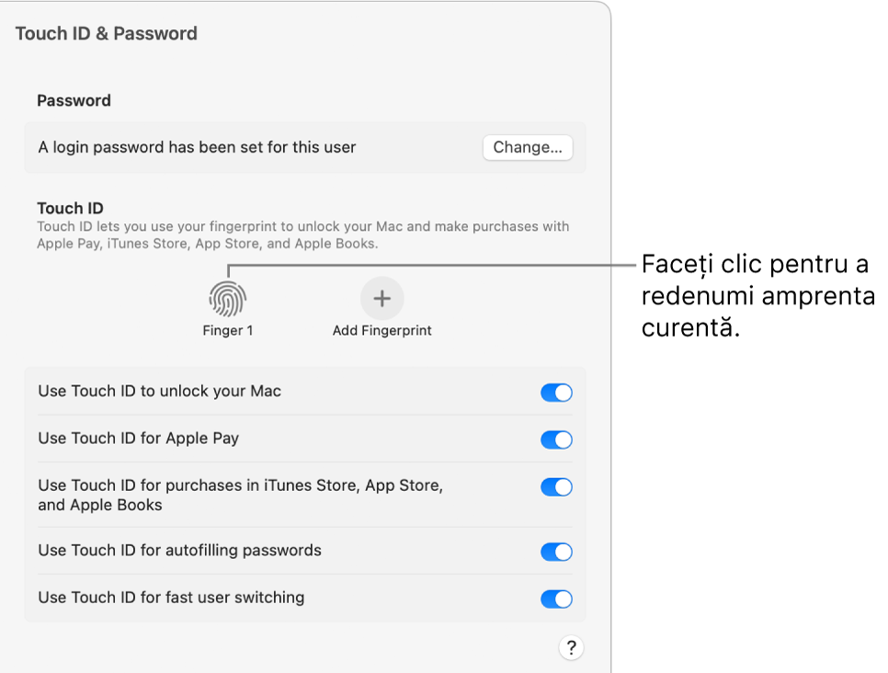Image resolution: width=888 pixels, height=673 pixels.
Task: Toggle Touch ID for iTunes Store purchases
Action: click(556, 487)
